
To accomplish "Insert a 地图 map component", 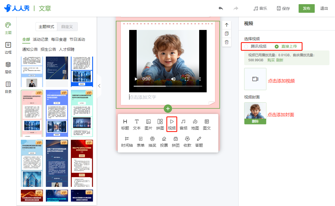I will pyautogui.click(x=195, y=124).
